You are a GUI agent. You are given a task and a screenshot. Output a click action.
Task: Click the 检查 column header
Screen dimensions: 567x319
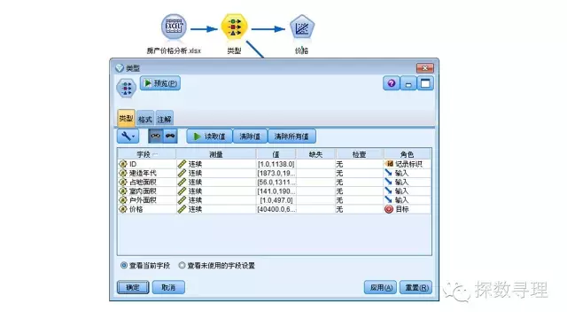(x=359, y=154)
